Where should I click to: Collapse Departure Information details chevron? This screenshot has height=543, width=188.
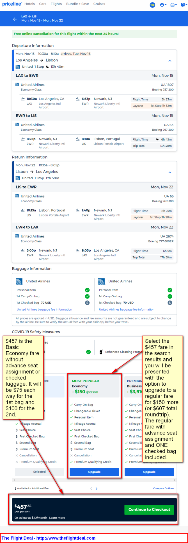click(x=170, y=61)
